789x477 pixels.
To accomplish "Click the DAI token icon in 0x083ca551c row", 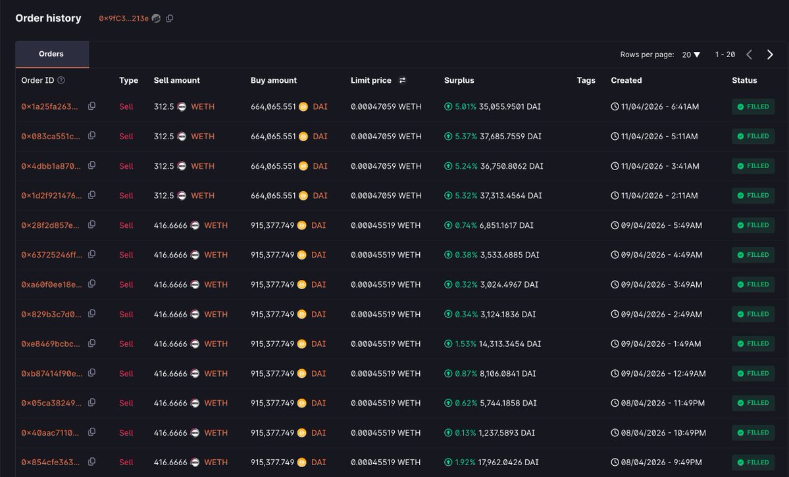I will [303, 137].
